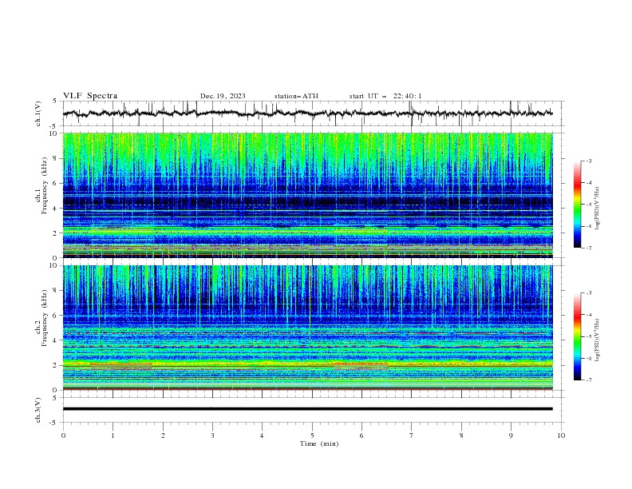Click the "station=ATH" header label
The width and height of the screenshot is (632, 489).
[x=296, y=96]
